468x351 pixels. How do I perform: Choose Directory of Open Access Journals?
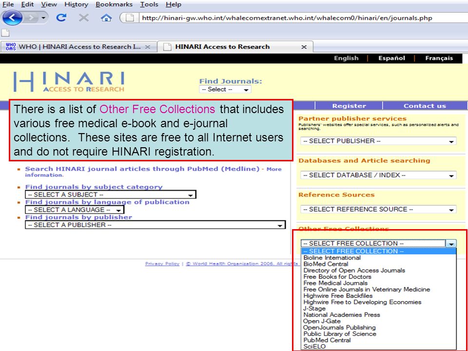pos(378,271)
